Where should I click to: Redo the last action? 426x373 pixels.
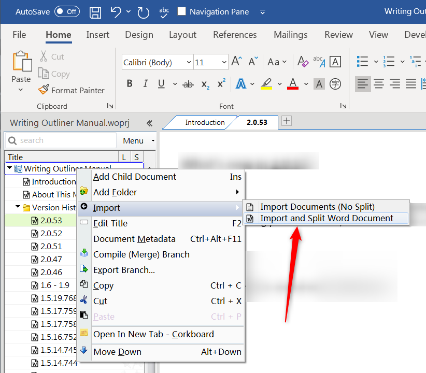[143, 12]
